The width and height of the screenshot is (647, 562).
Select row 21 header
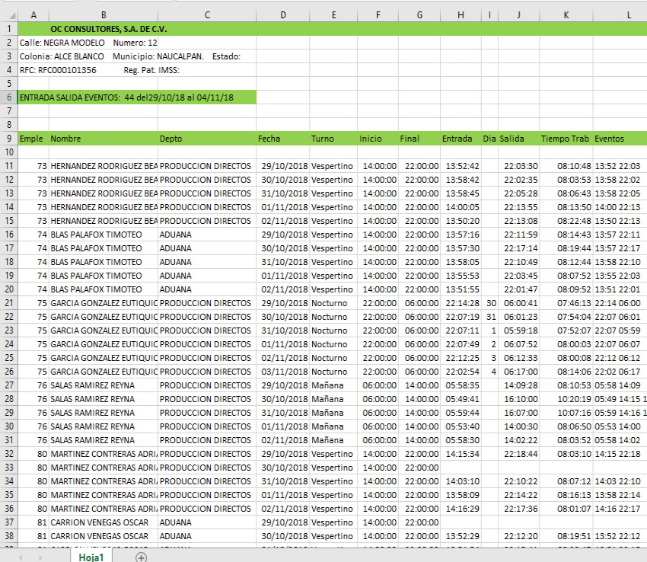click(8, 303)
